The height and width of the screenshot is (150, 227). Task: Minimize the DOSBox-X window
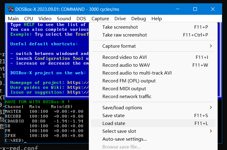pyautogui.click(x=178, y=9)
